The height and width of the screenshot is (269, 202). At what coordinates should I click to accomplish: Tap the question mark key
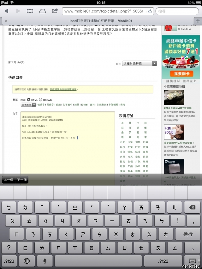9,248
